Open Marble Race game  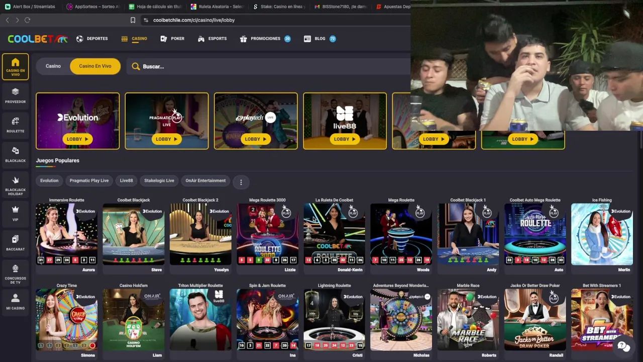pos(468,320)
